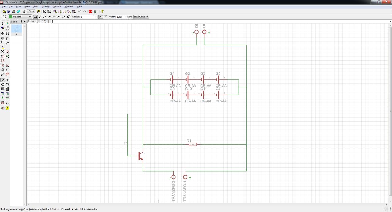
Task: Select the Dimension tool
Action: coord(7,102)
